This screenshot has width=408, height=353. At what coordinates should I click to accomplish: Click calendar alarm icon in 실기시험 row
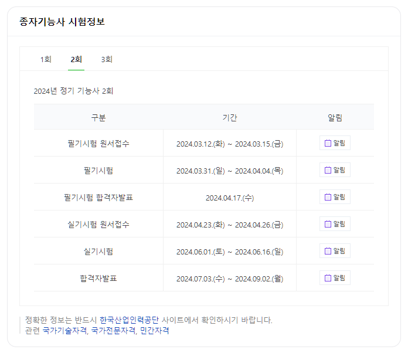328,251
